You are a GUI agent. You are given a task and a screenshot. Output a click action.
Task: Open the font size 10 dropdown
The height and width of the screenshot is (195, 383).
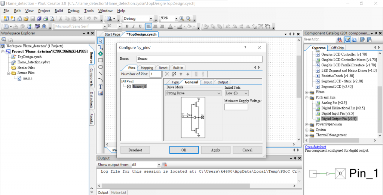pos(120,26)
